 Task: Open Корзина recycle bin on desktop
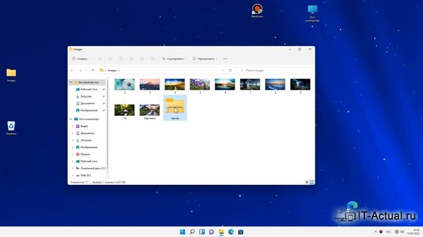pyautogui.click(x=11, y=128)
